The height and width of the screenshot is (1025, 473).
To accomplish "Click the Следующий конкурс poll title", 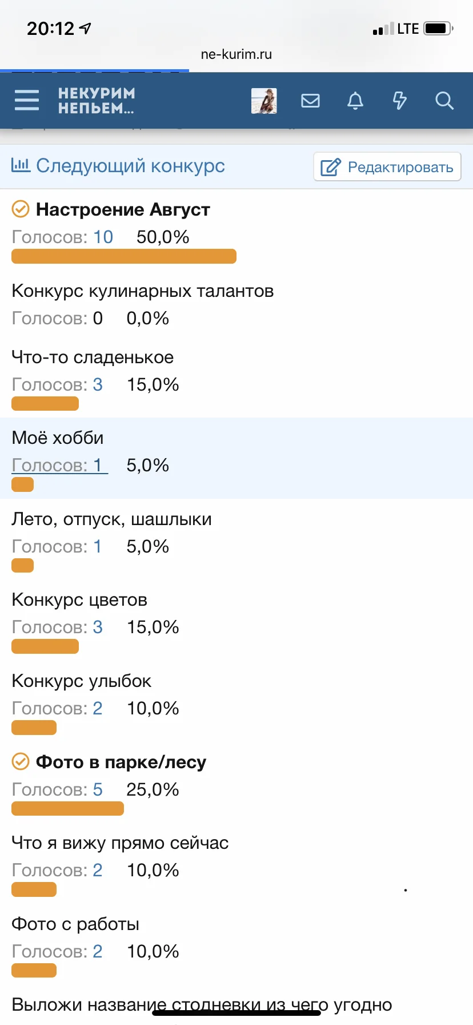I will pos(130,166).
